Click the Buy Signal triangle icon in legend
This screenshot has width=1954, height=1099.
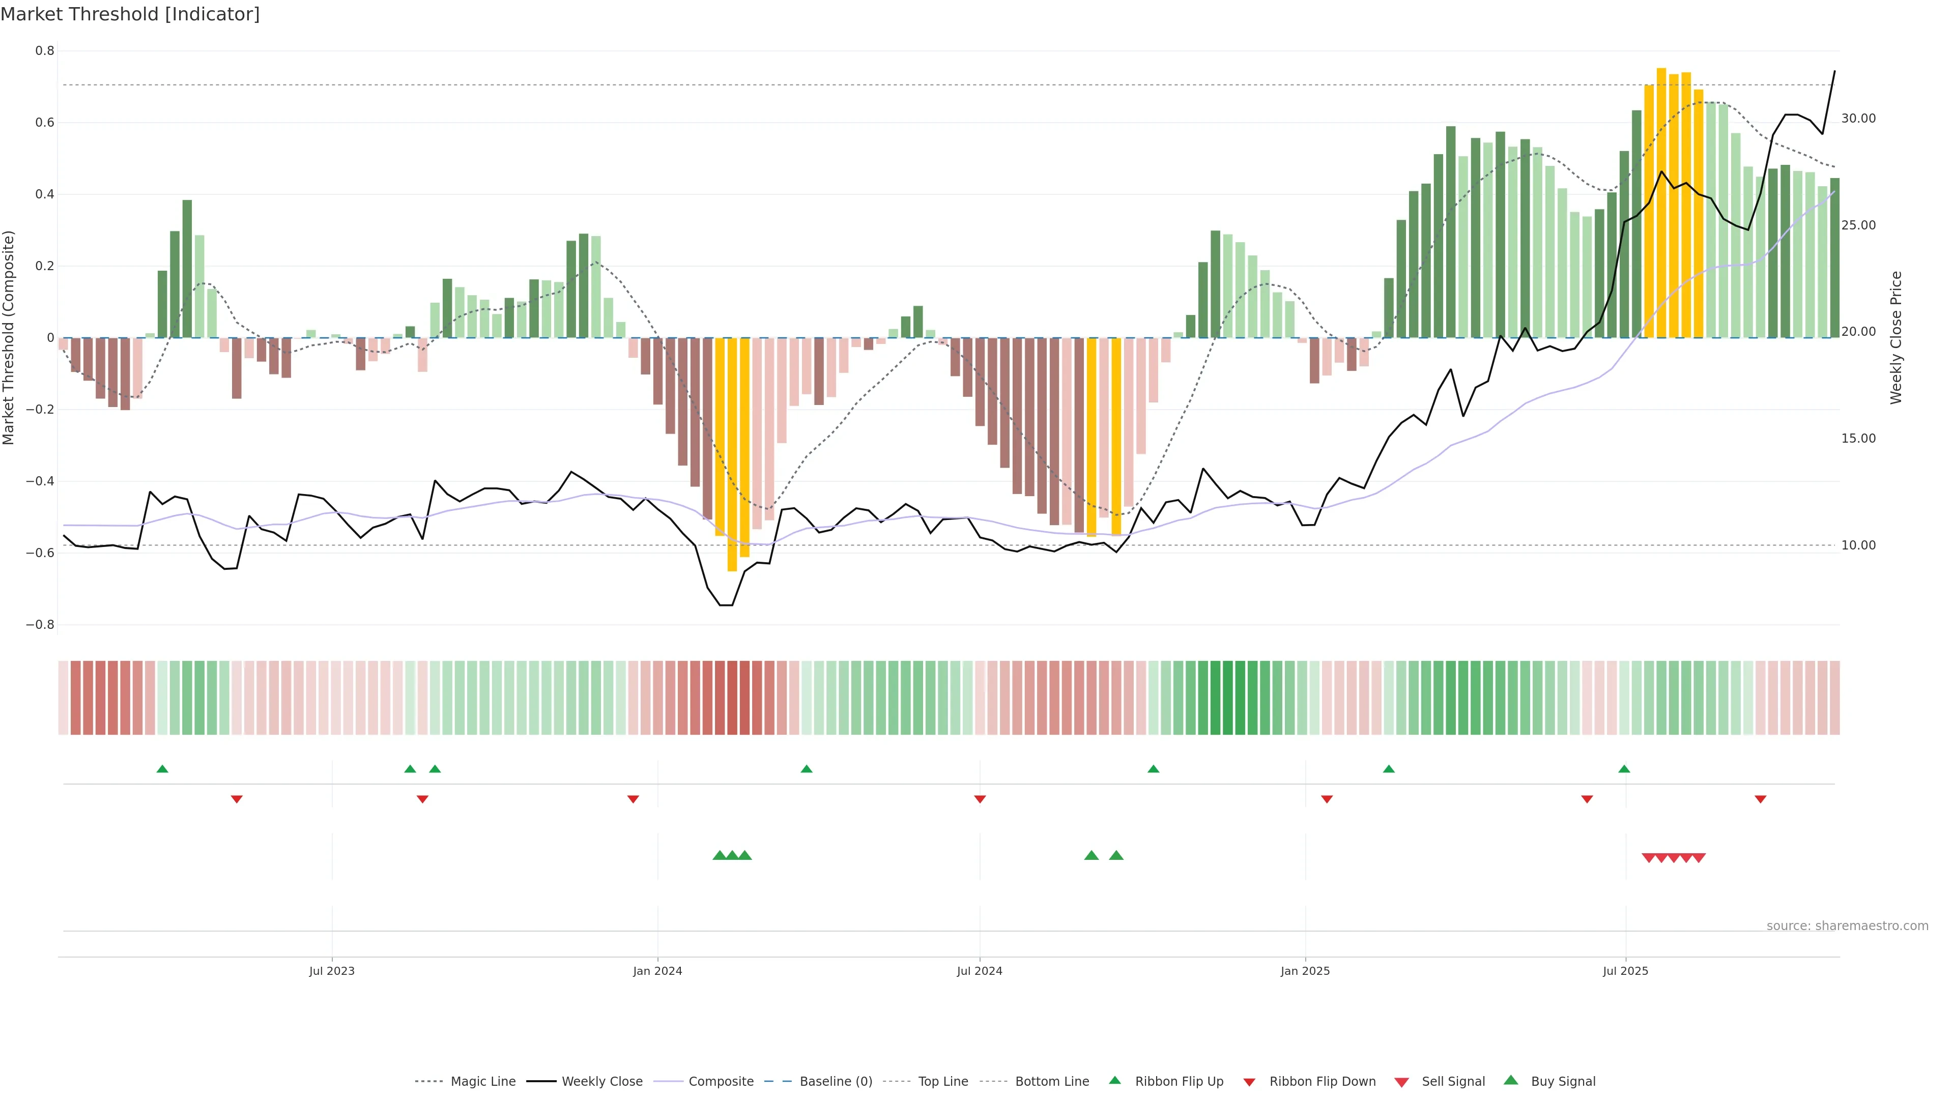tap(1510, 1080)
